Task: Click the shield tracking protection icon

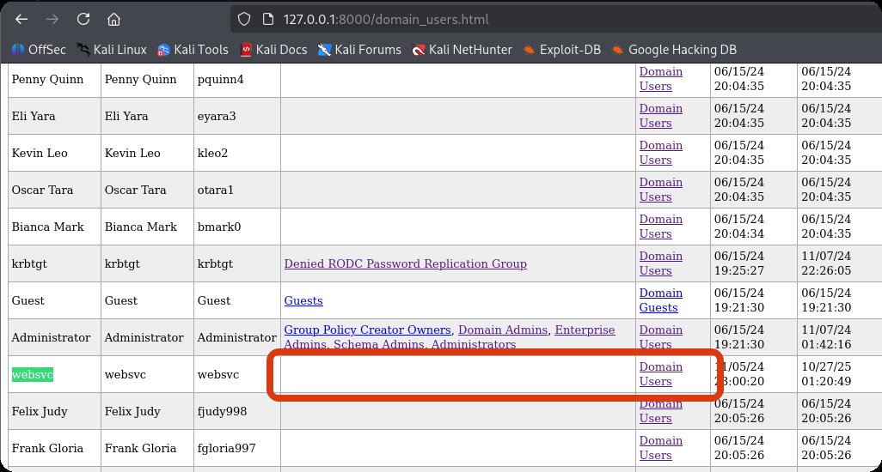Action: pos(244,19)
